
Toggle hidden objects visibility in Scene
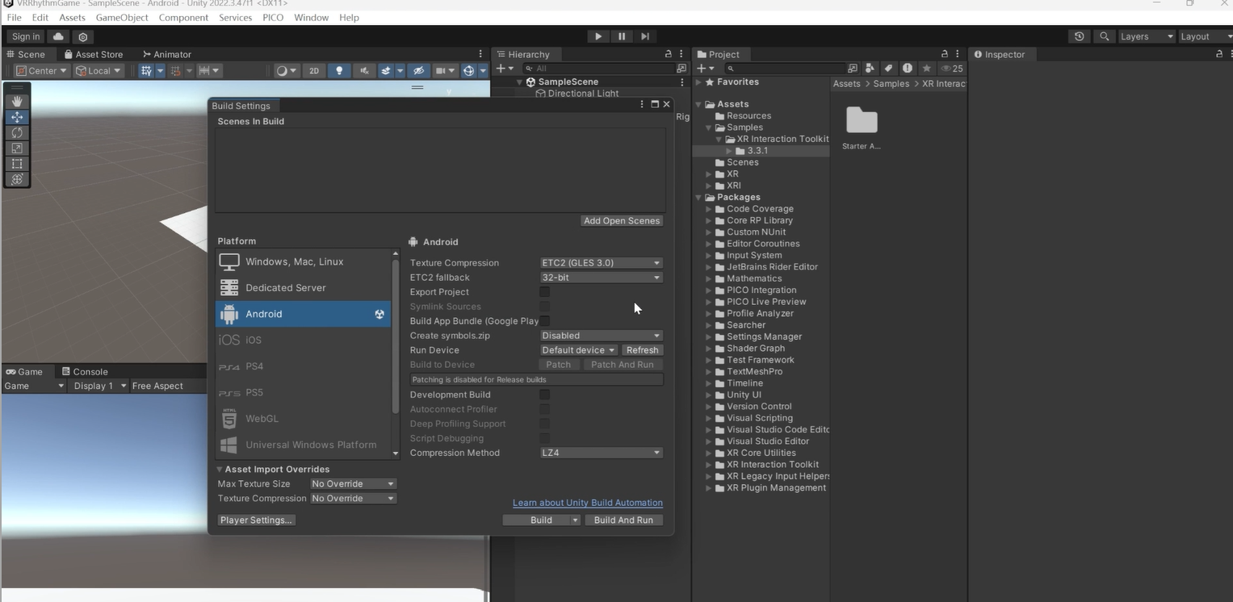point(417,71)
